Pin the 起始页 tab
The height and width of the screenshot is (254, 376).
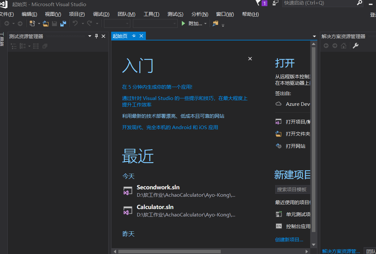134,36
